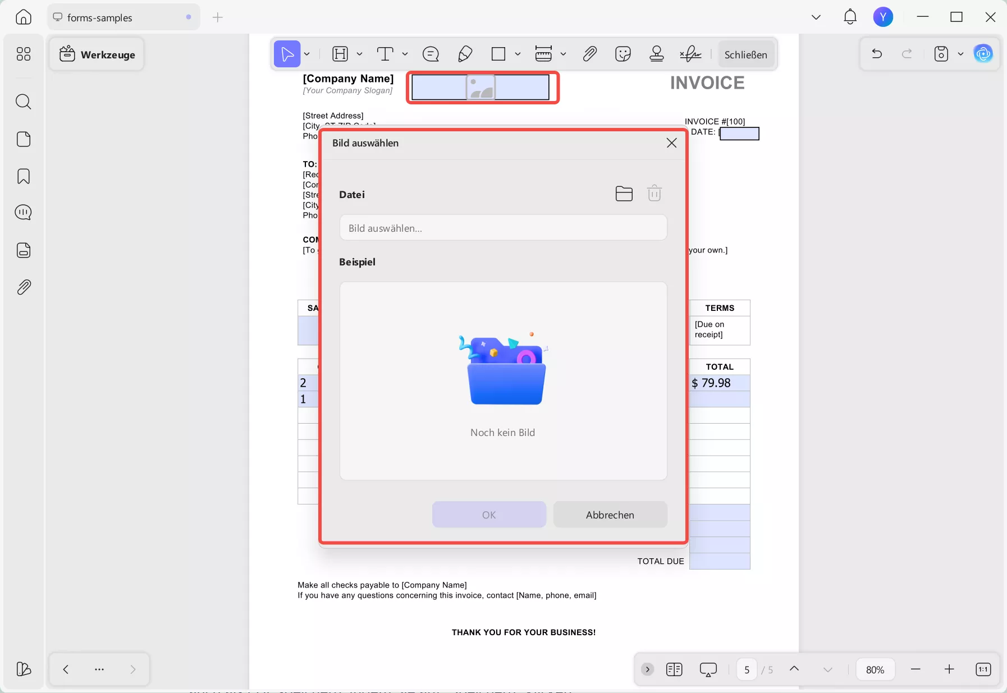Open the undo action

pos(876,54)
